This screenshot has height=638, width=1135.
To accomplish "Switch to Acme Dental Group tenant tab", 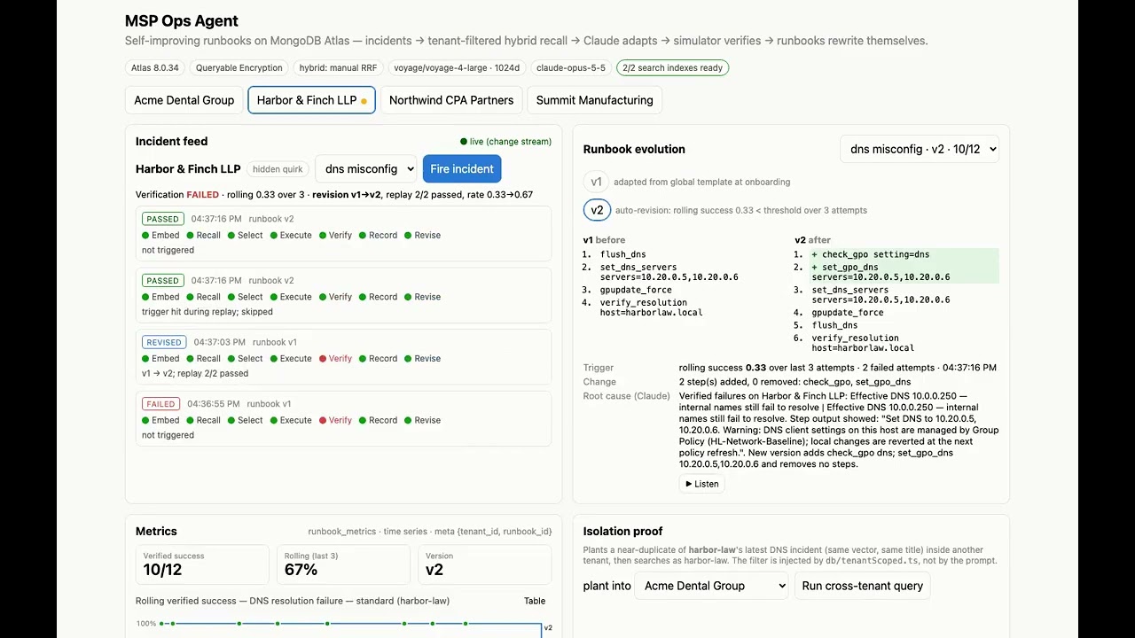I will [184, 100].
